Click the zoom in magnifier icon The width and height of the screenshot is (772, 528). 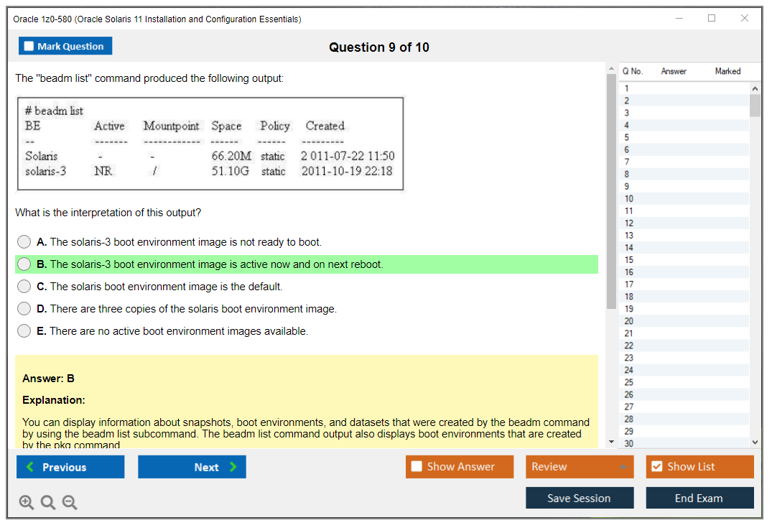point(27,503)
